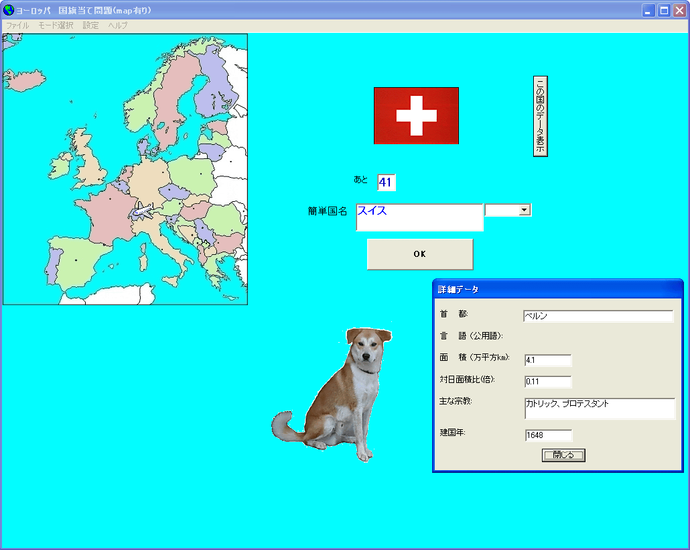The width and height of the screenshot is (690, 550).
Task: Click the Swiss flag image
Action: (416, 115)
